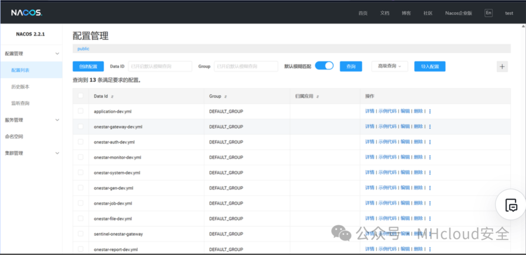
Task: Select all configs with header checkbox
Action: click(x=81, y=96)
